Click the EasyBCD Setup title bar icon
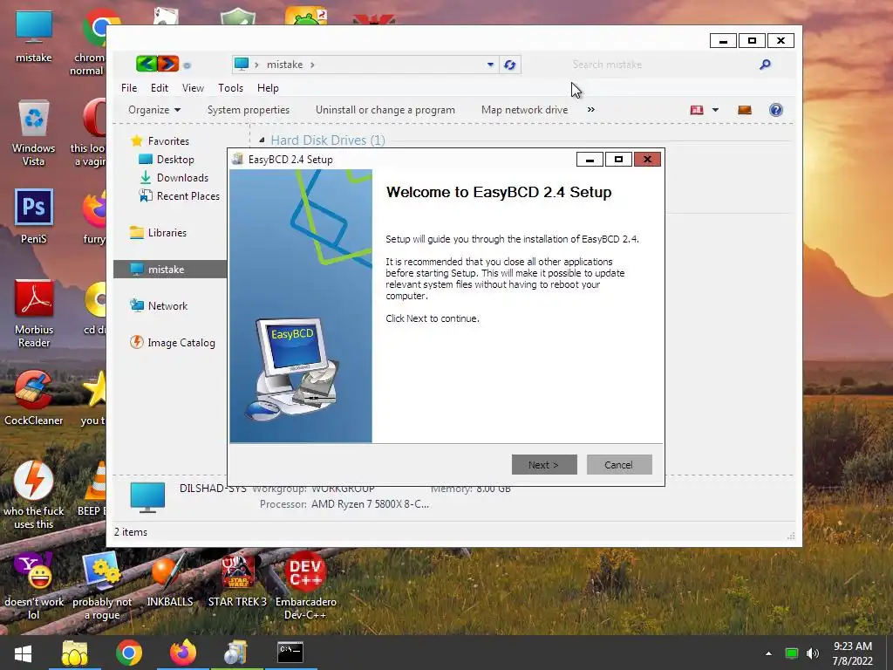Image resolution: width=893 pixels, height=670 pixels. click(238, 160)
